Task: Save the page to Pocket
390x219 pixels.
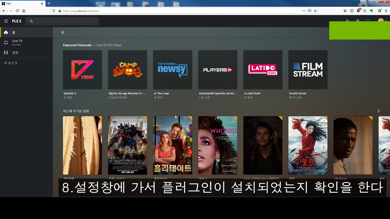Action: 310,11
